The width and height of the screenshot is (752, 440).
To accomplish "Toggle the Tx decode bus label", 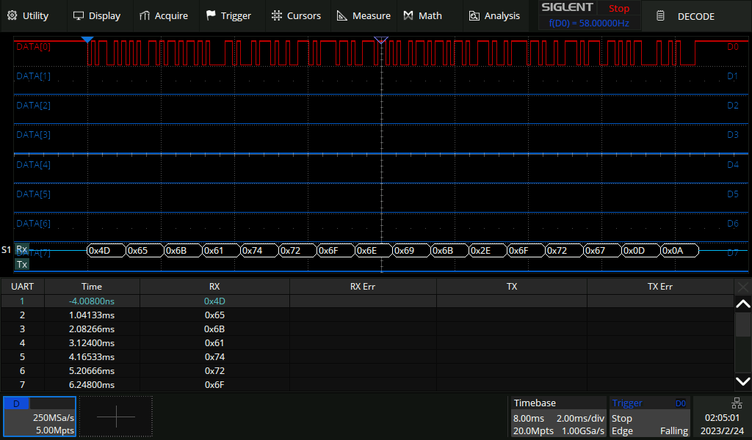I will tap(22, 264).
